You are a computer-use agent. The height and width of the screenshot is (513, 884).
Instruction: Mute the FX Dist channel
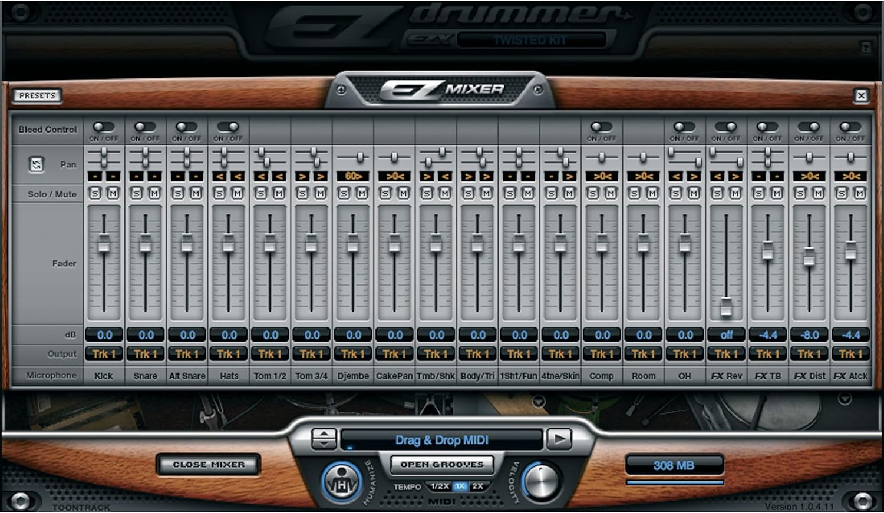pyautogui.click(x=819, y=193)
